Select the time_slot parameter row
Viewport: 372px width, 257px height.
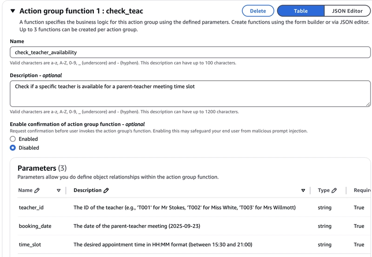tap(194, 244)
